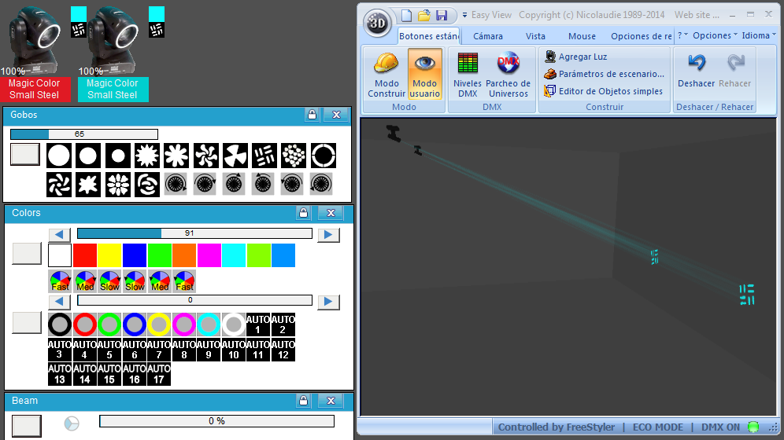Click the Beam slider showing 0 %

[x=216, y=421]
